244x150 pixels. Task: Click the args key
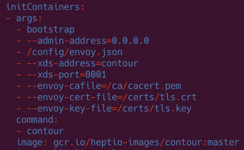tap(27, 18)
